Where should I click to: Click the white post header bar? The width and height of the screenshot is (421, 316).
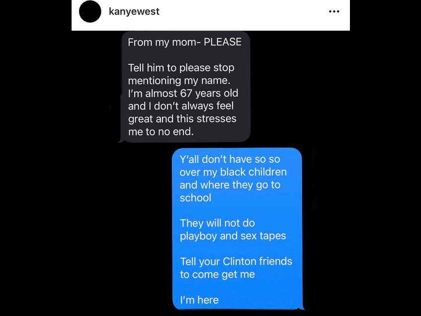[x=211, y=15]
